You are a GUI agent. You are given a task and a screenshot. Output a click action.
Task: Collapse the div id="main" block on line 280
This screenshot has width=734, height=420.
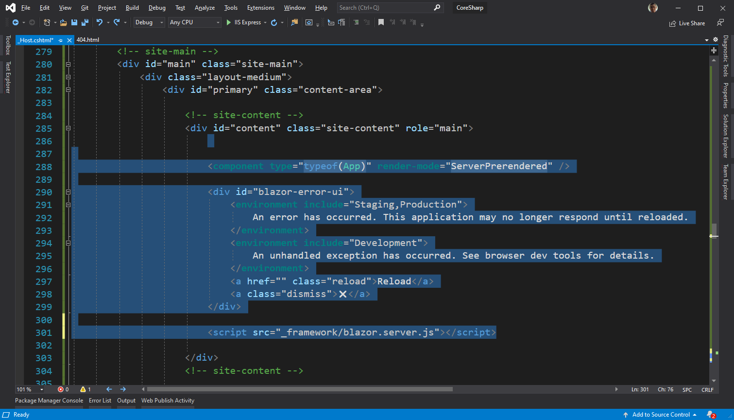pyautogui.click(x=68, y=64)
